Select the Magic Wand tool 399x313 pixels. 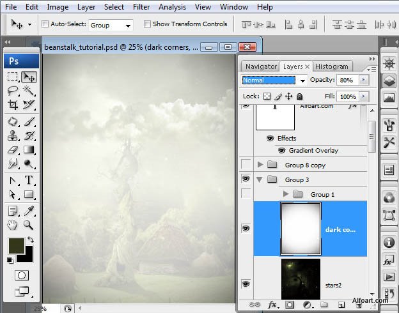point(29,91)
